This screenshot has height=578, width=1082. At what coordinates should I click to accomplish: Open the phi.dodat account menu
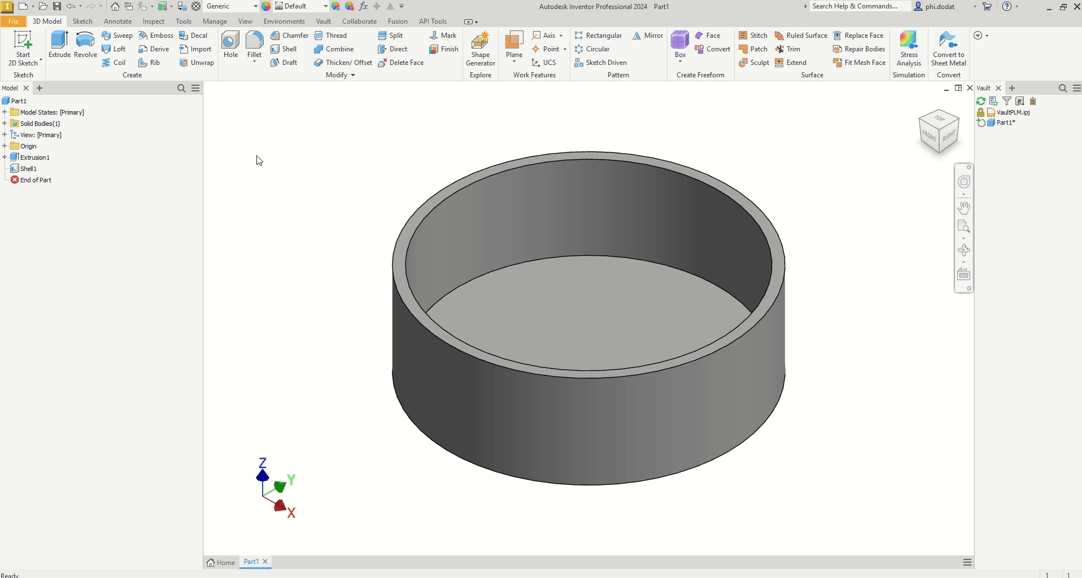coord(945,6)
